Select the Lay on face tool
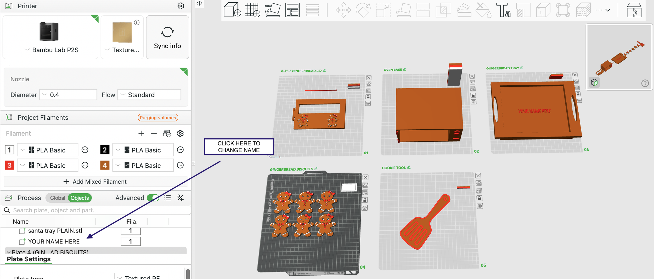Screen dimensions: 654x279 click(x=403, y=10)
